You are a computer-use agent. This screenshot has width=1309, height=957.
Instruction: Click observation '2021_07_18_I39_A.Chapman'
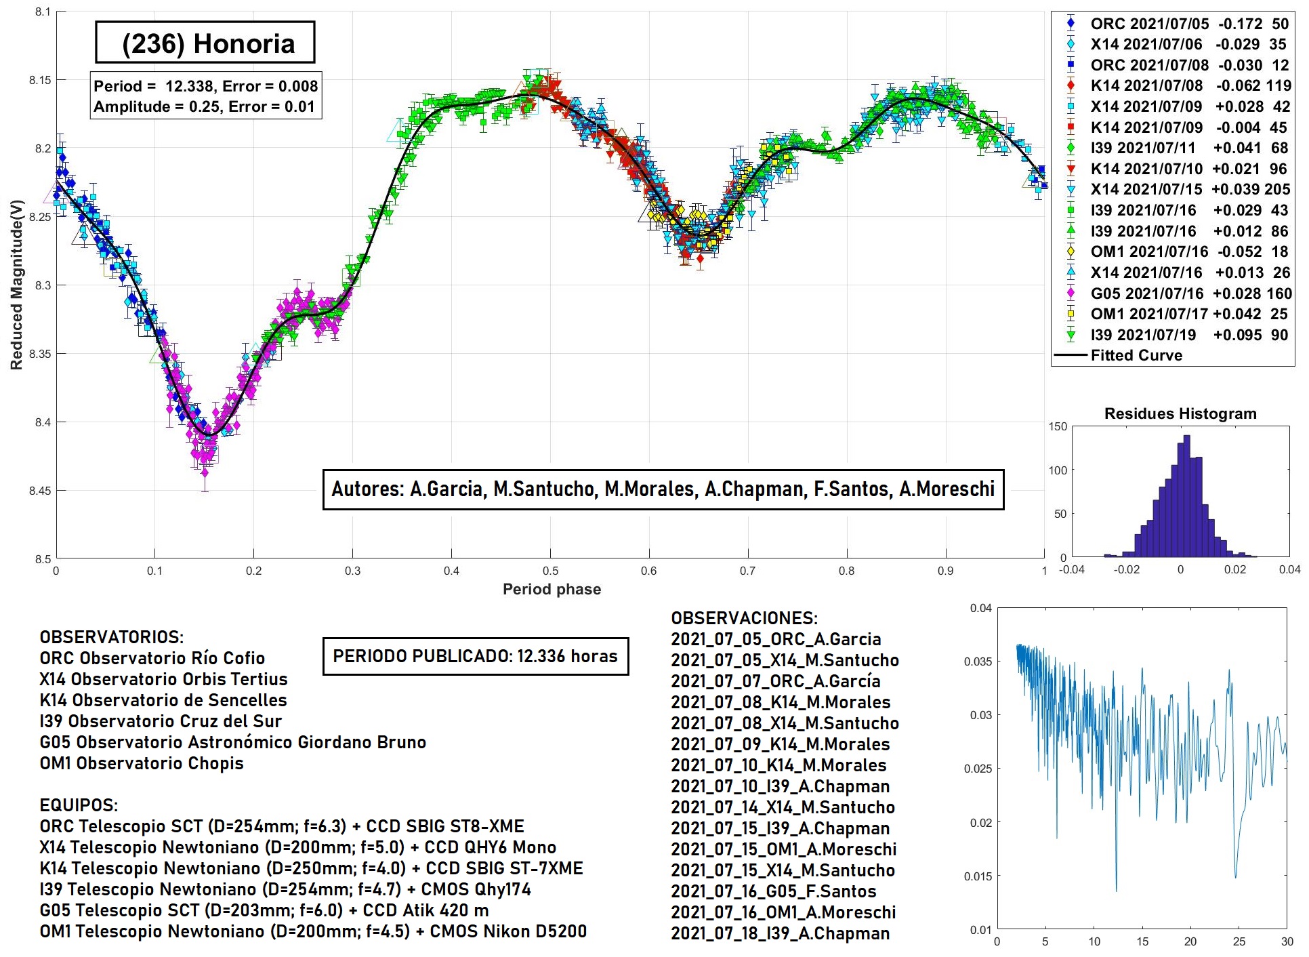coord(781,933)
